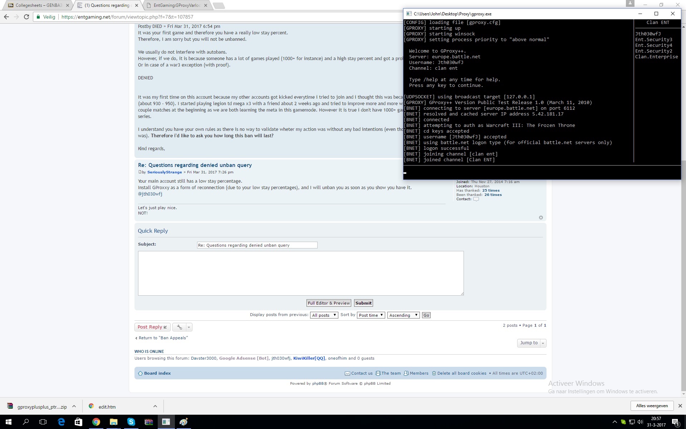This screenshot has width=686, height=429.
Task: Open the Windows Start menu
Action: pos(9,422)
